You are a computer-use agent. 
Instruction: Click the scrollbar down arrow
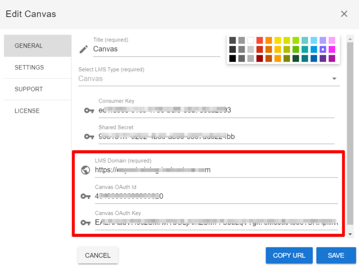coord(350,234)
